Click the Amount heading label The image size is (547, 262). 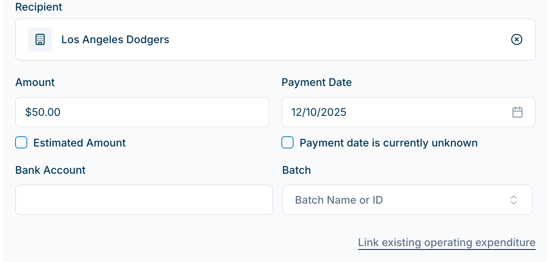[x=35, y=82]
